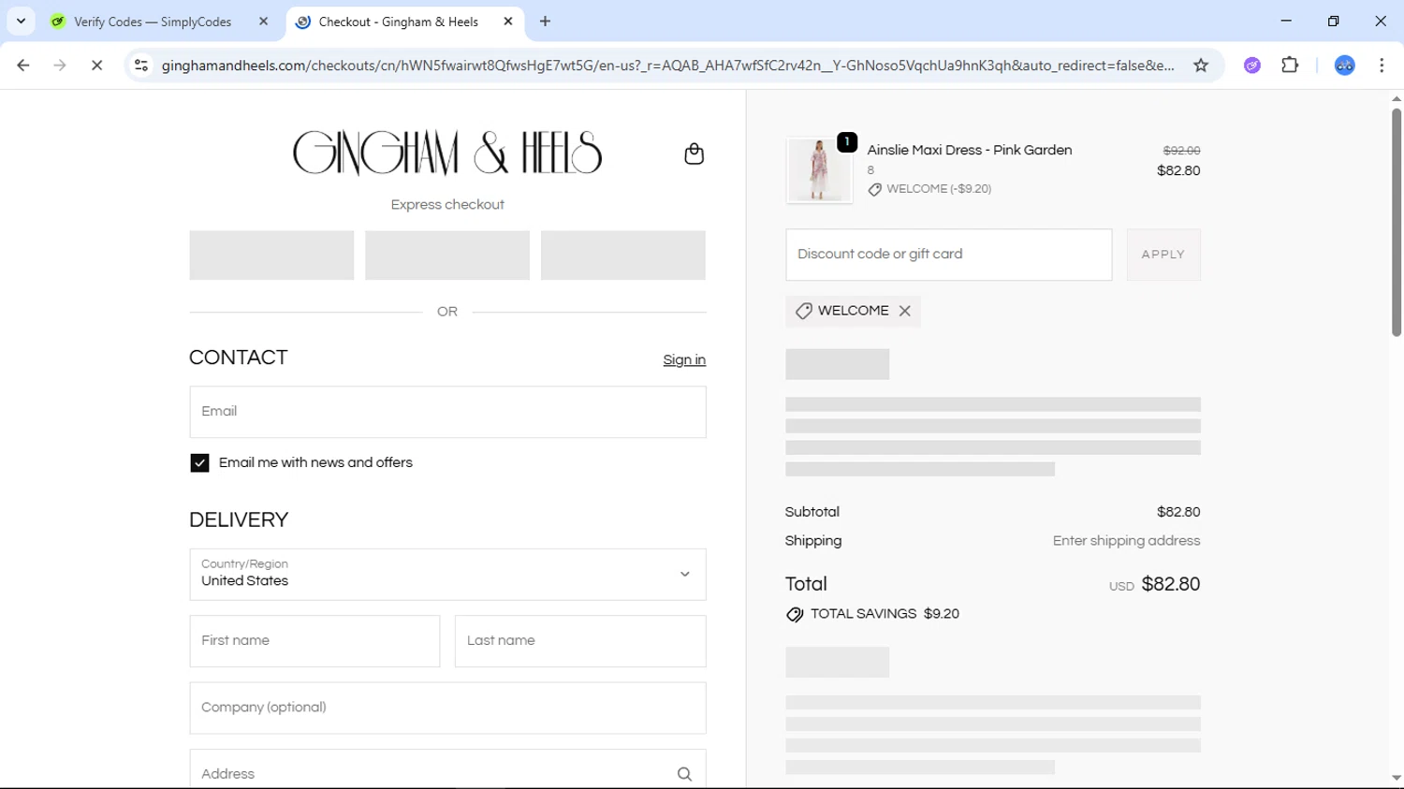Click the last express checkout placeholder button
Viewport: 1404px width, 789px height.
(x=623, y=256)
